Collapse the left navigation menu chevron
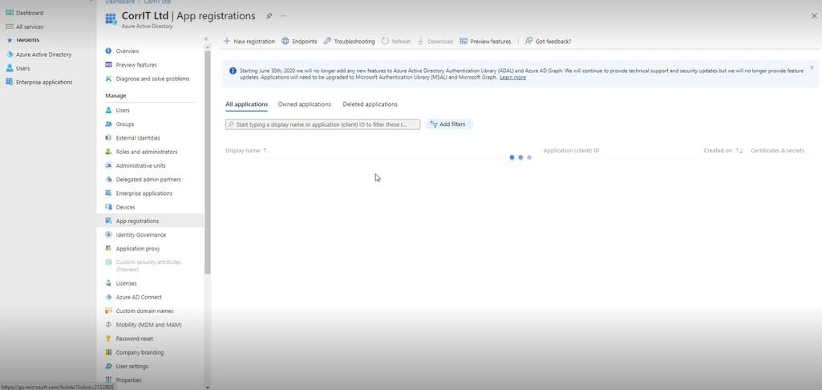 [206, 39]
